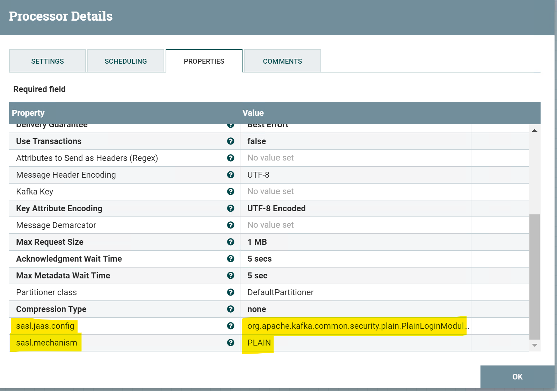Click scrollbar down arrow in properties table

click(535, 345)
